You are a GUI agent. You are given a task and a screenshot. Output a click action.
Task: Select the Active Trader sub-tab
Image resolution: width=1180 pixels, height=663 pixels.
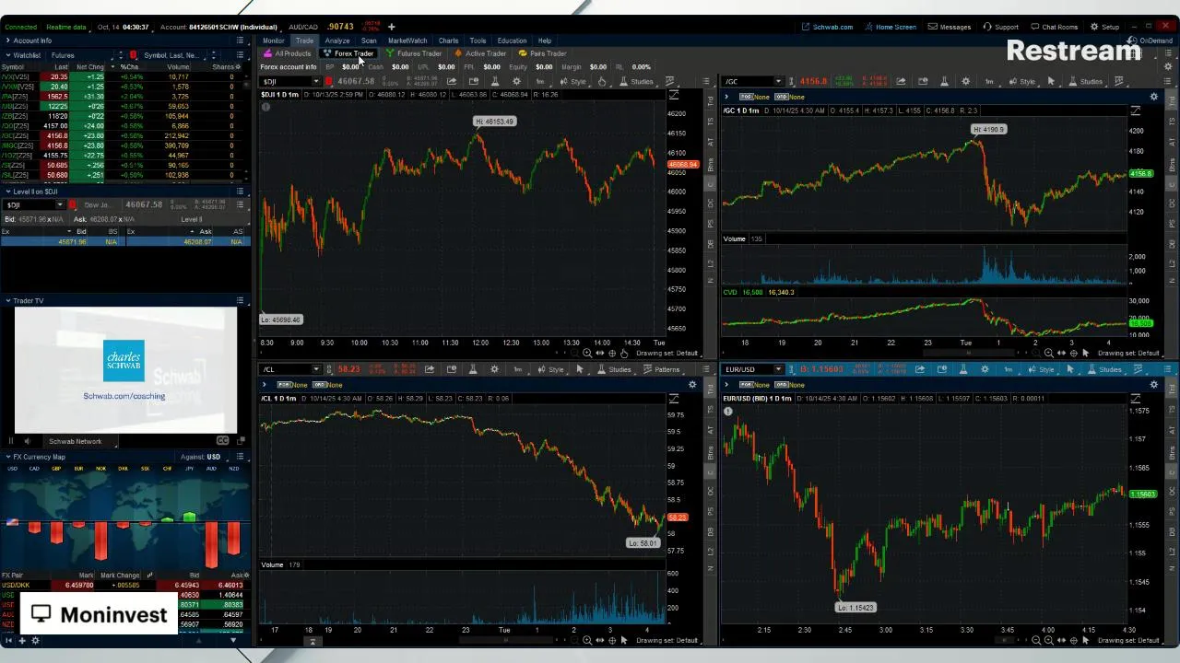[x=480, y=53]
